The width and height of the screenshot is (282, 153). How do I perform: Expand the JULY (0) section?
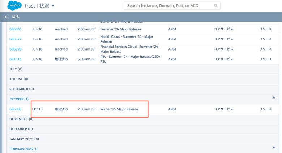[142, 69]
